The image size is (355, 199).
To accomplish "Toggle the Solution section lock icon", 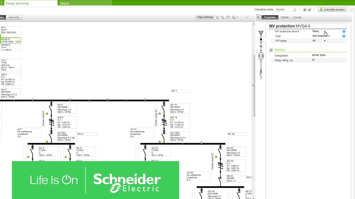I will pos(271,50).
